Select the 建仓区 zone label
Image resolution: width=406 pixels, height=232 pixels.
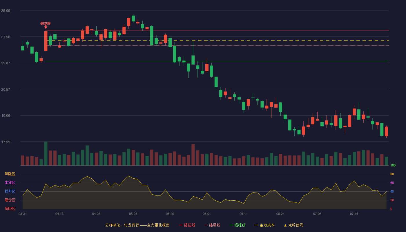[10, 200]
